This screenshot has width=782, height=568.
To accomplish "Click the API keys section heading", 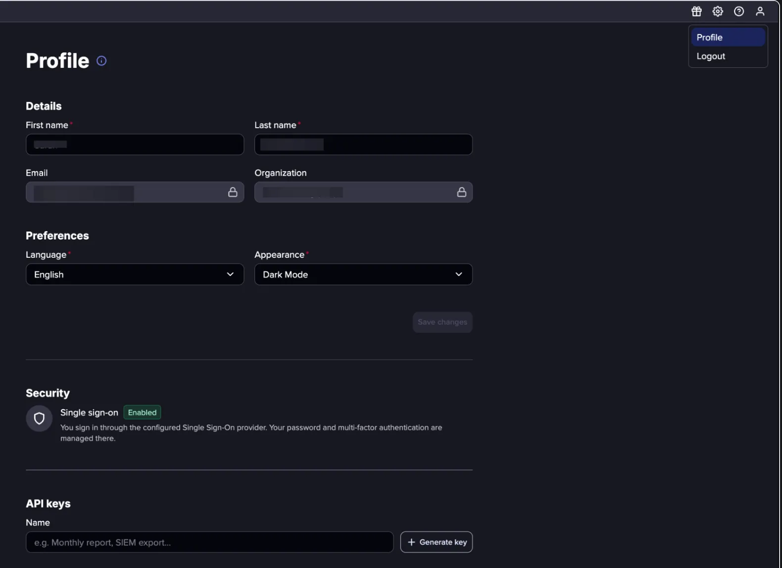I will coord(48,504).
